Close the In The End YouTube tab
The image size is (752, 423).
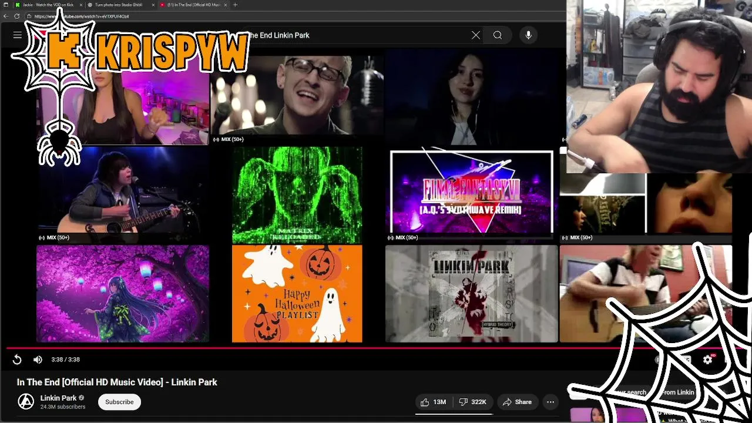pos(226,5)
